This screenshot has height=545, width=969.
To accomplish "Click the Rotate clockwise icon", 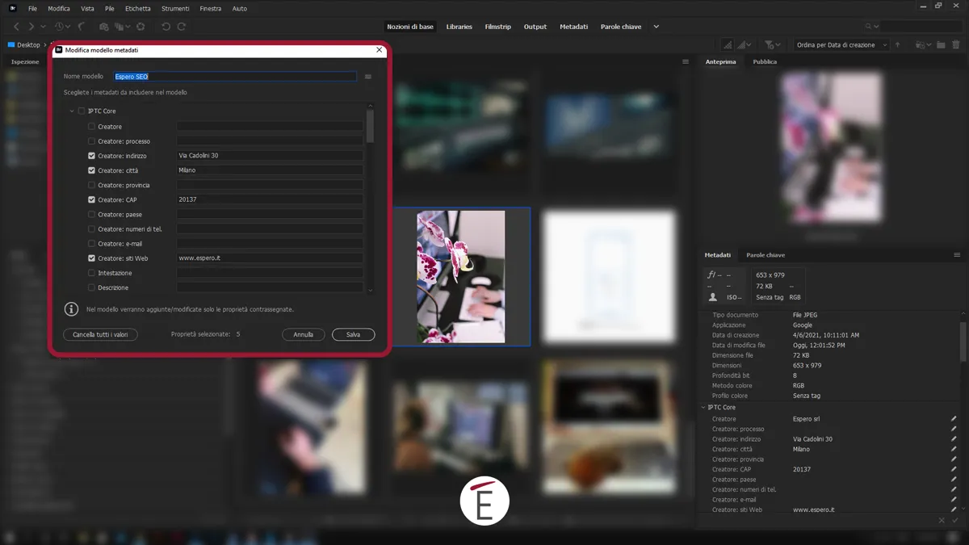I will [x=180, y=26].
